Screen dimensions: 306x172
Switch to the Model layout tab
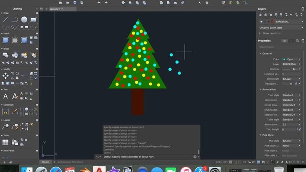point(45,162)
